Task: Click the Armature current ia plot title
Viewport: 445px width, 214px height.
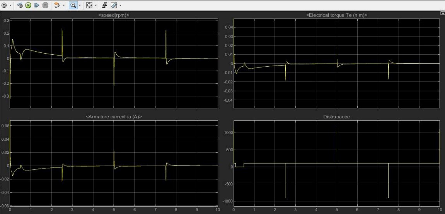Action: click(114, 116)
